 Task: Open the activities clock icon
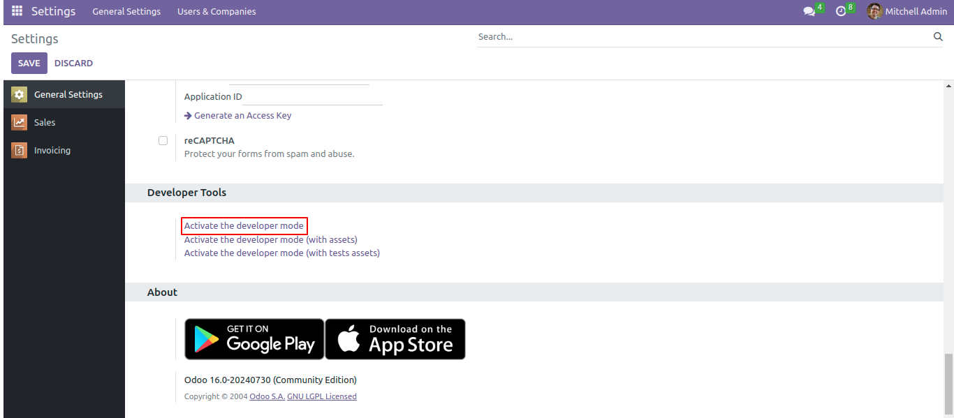[x=841, y=12]
